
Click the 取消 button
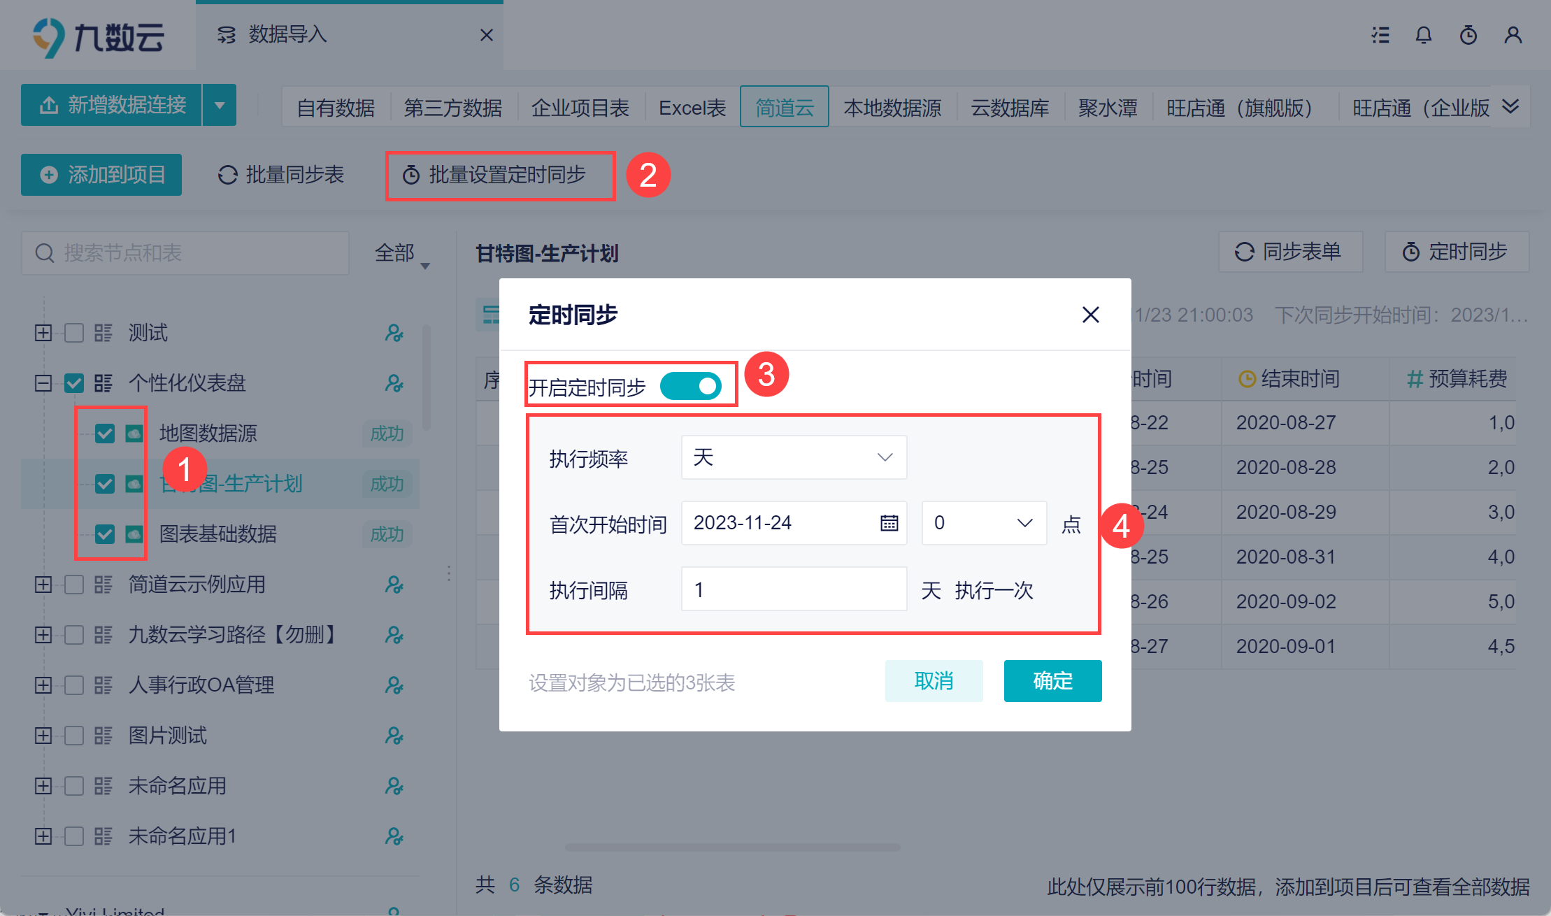[934, 680]
